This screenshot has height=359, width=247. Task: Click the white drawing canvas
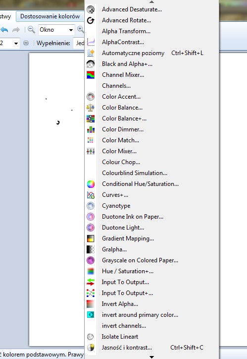[56, 199]
